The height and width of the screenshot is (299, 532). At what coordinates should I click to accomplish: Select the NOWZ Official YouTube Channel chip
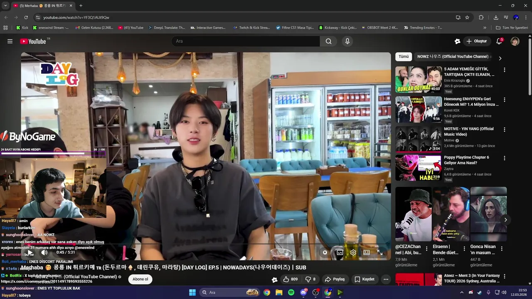[453, 56]
